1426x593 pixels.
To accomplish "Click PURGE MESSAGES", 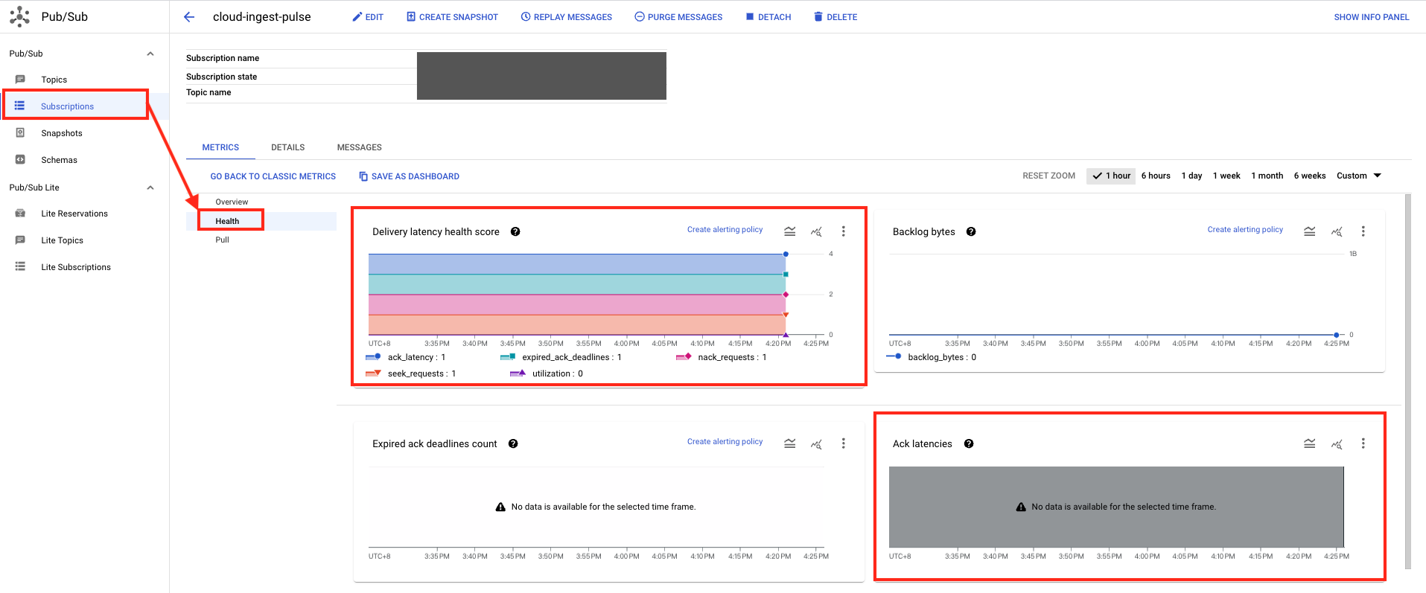I will (678, 17).
